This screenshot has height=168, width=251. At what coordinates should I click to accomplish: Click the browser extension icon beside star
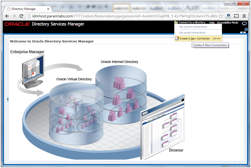click(x=229, y=16)
